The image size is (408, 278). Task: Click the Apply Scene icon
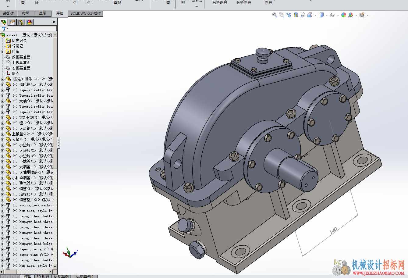tap(351, 15)
